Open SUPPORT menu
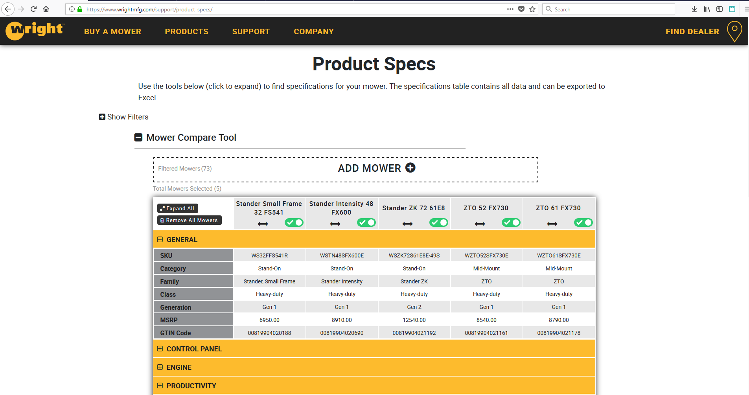 point(251,31)
